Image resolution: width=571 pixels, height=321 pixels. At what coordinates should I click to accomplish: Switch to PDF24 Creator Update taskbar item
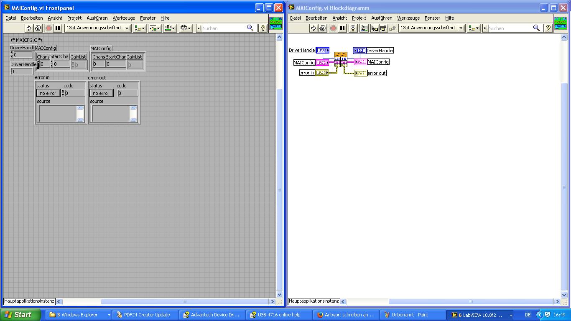(x=146, y=315)
